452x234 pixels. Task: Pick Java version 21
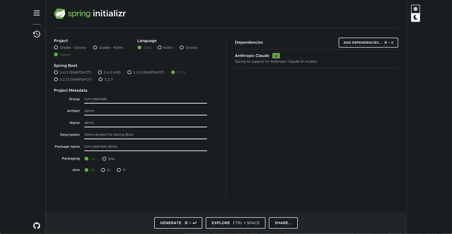(x=105, y=170)
